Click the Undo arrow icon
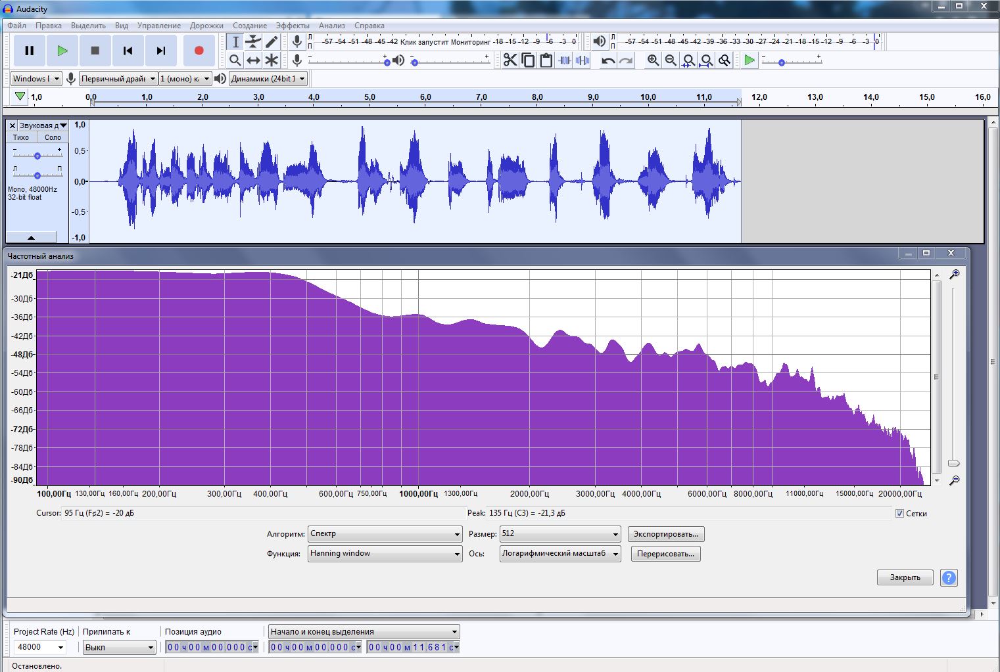Viewport: 1000px width, 672px height. (x=608, y=60)
